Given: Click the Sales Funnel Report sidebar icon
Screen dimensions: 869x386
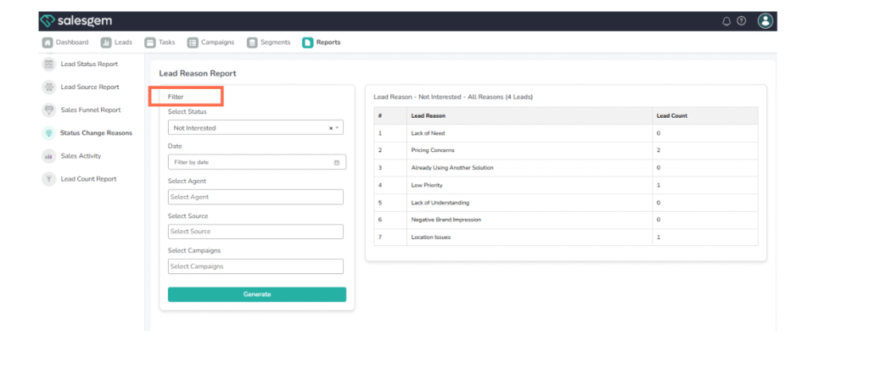Looking at the screenshot, I should (48, 110).
